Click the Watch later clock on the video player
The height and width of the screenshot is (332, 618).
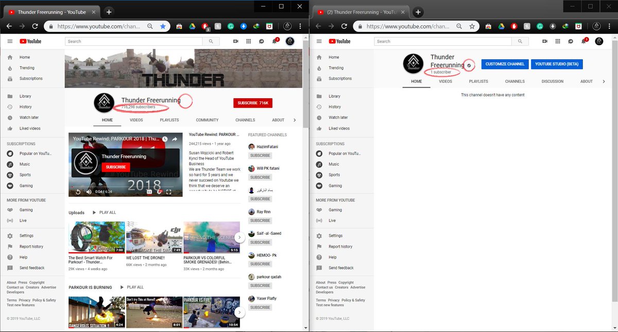pyautogui.click(x=165, y=139)
